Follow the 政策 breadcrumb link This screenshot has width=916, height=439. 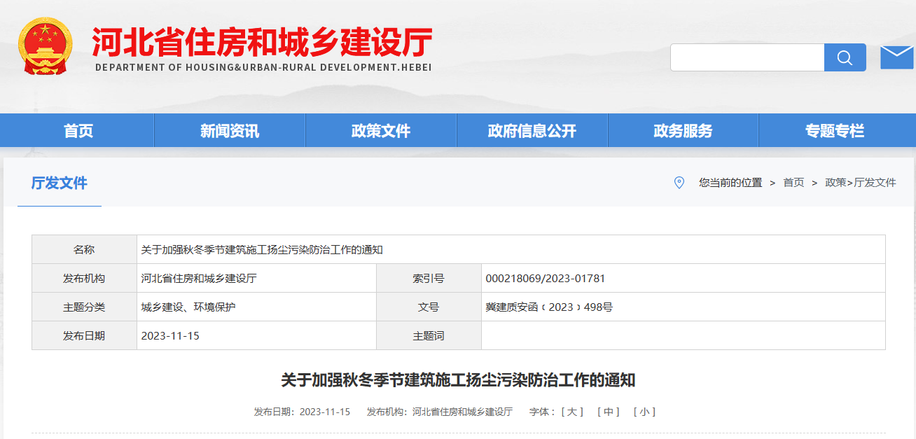[835, 183]
